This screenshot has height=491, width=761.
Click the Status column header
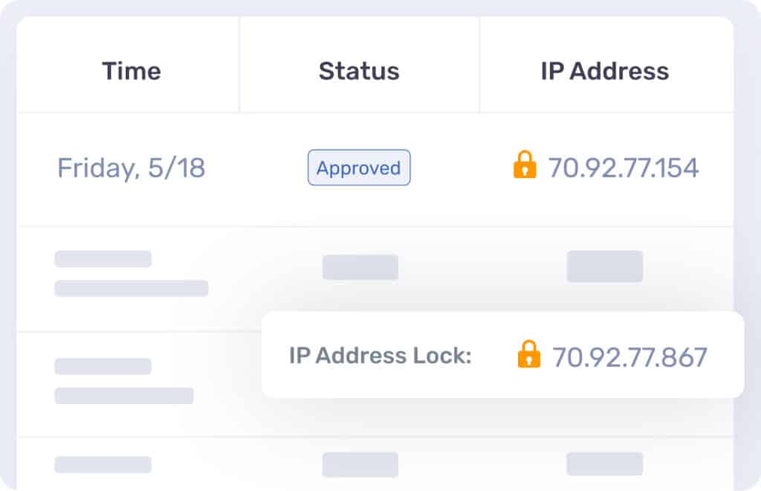tap(359, 71)
